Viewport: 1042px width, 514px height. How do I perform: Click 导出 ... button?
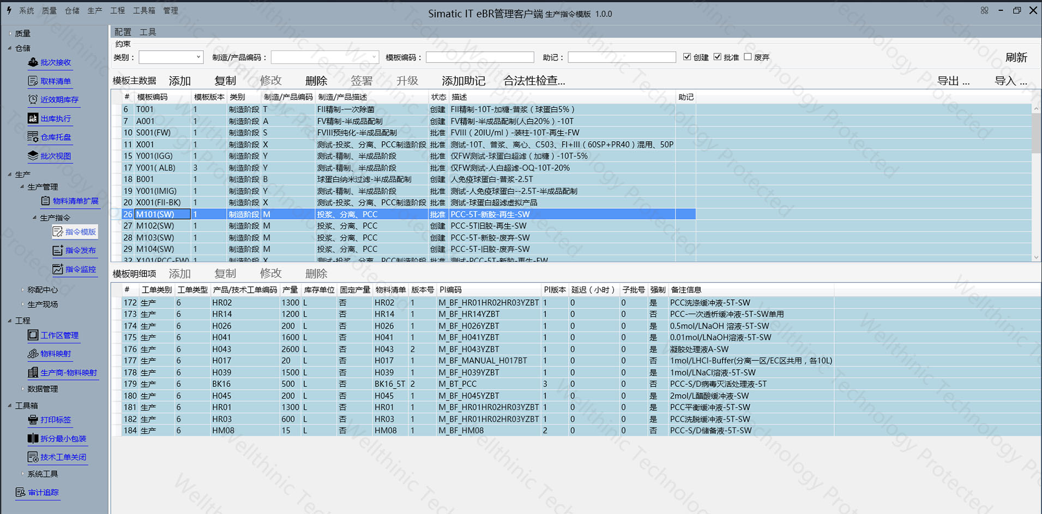953,81
